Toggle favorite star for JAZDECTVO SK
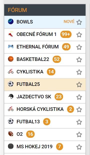The width and height of the screenshot is (90, 155). [79, 97]
